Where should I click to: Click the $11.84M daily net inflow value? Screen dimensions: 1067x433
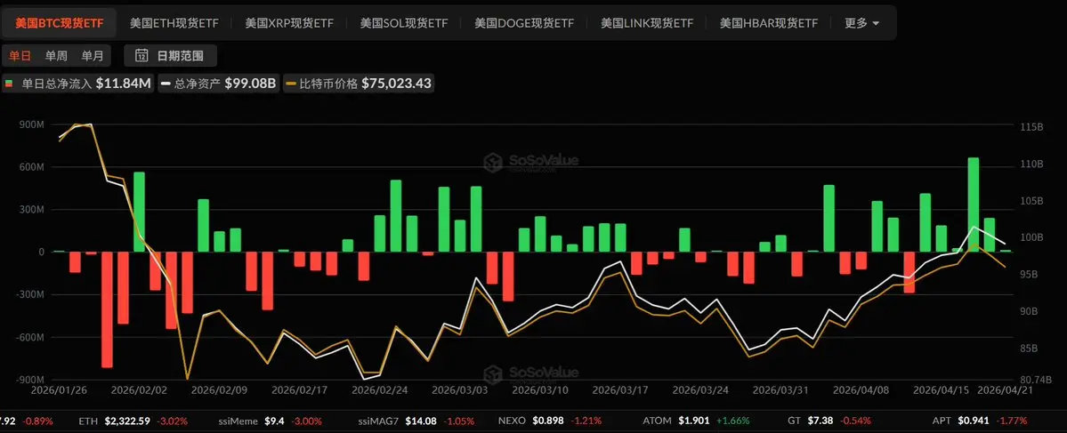pos(123,84)
